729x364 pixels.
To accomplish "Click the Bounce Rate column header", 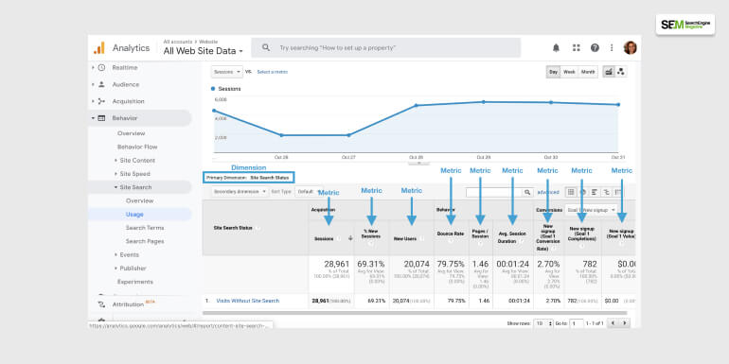I will coord(451,234).
